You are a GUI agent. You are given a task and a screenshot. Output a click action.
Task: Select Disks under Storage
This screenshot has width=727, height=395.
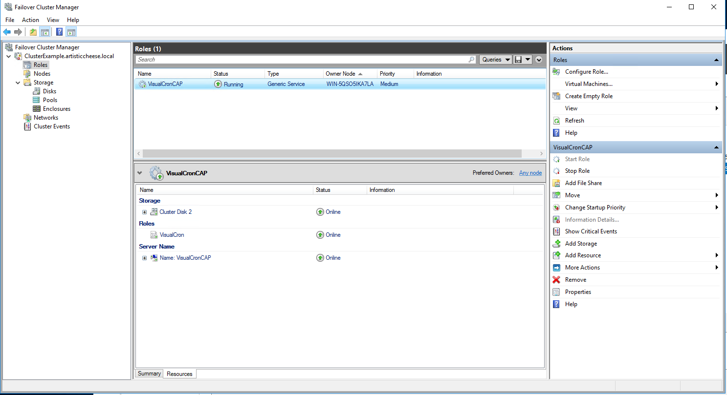[49, 91]
